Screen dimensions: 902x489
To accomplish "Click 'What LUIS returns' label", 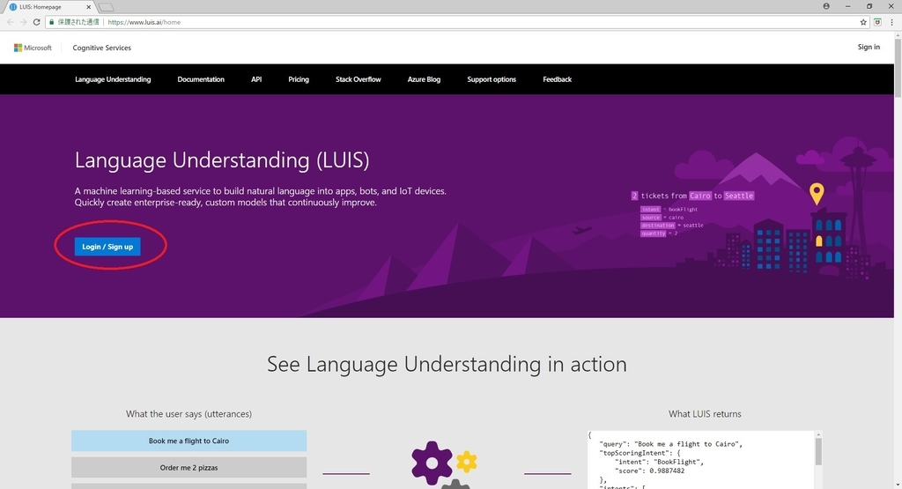I will pos(705,413).
